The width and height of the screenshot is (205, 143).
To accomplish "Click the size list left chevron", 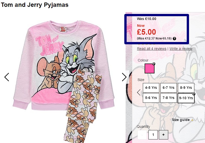I will (139, 92).
